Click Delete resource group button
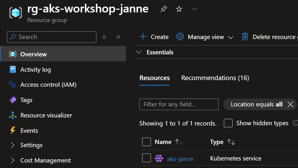Screen dimensions: 298x168 click(270, 37)
